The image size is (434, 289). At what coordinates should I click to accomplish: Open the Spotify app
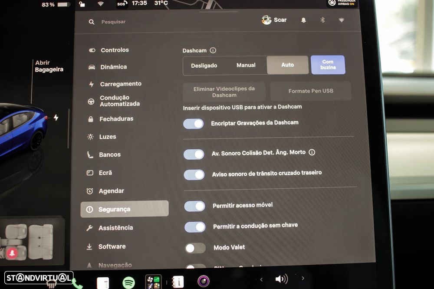[129, 282]
